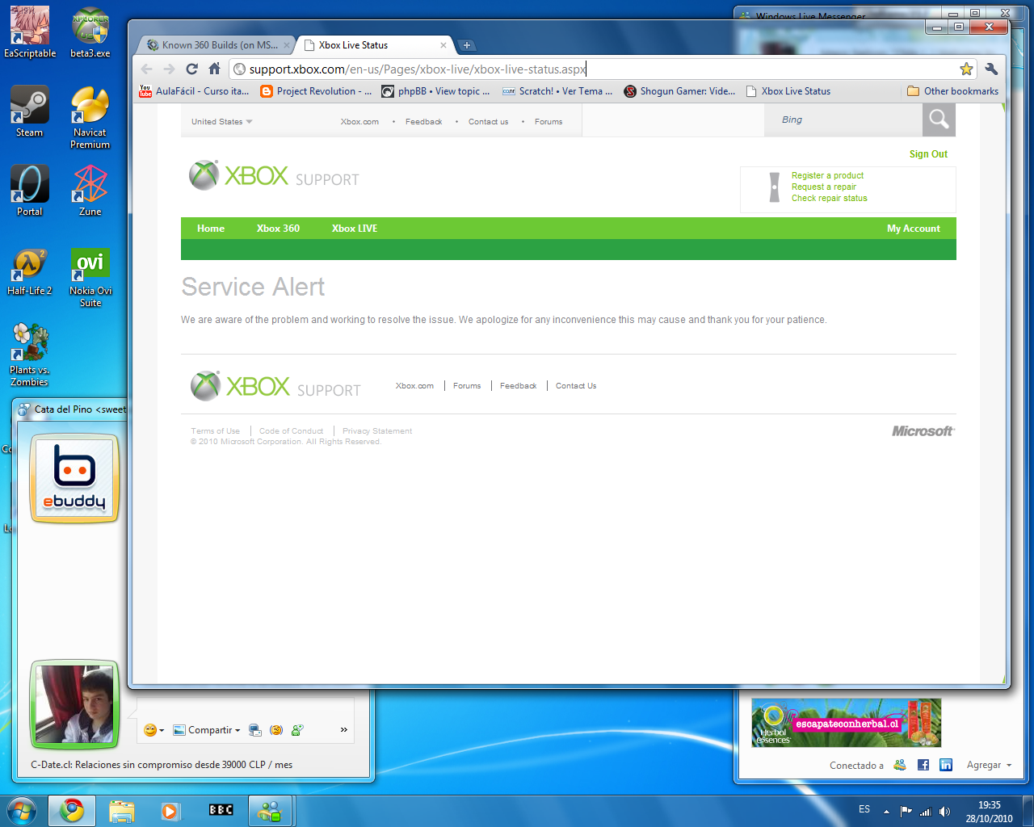Open the Xbox LIVE navigation menu item
This screenshot has height=827, width=1034.
pos(354,229)
